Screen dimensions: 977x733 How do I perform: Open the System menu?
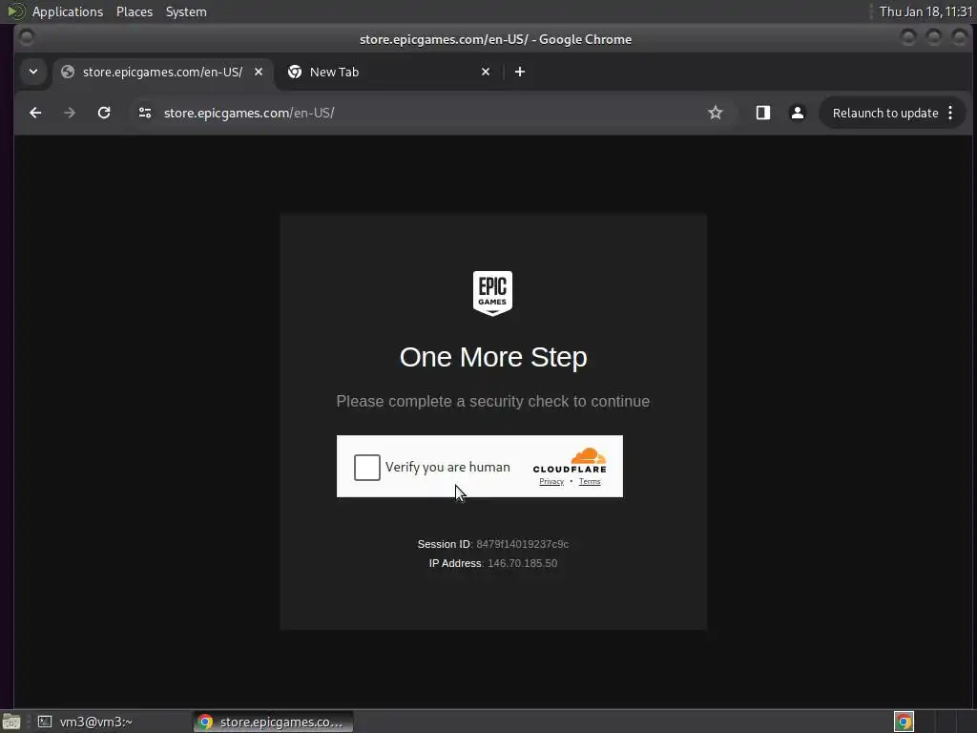tap(186, 11)
